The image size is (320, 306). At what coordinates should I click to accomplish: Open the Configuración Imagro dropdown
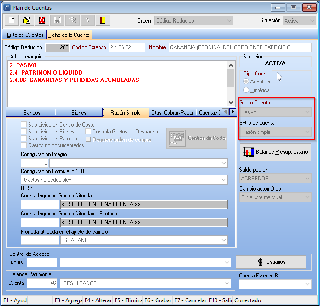click(139, 163)
